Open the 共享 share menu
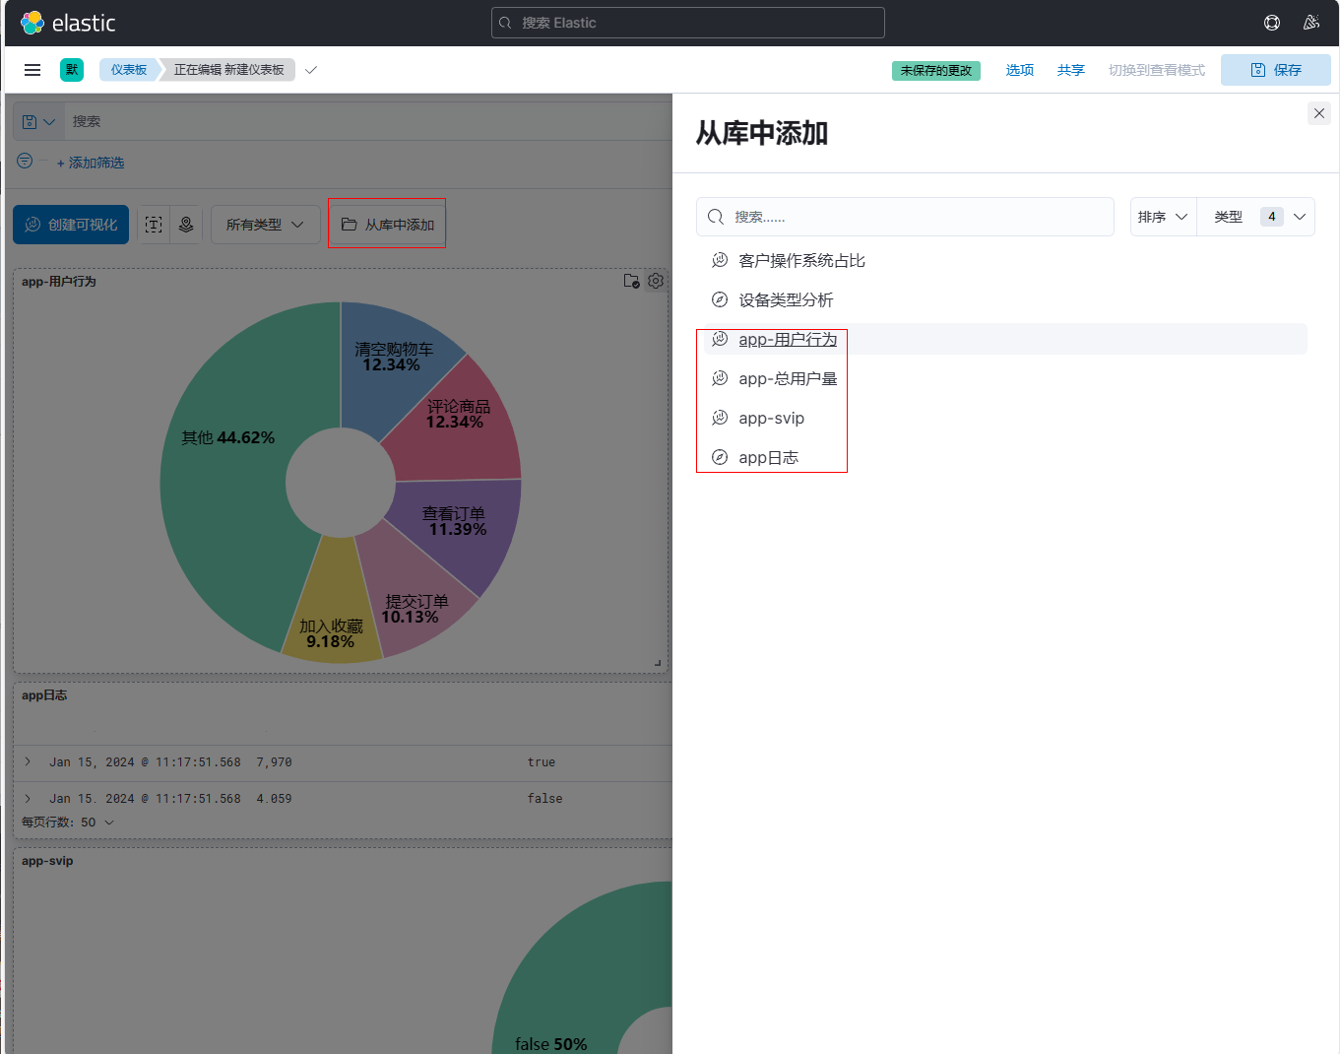The image size is (1340, 1054). click(x=1070, y=70)
